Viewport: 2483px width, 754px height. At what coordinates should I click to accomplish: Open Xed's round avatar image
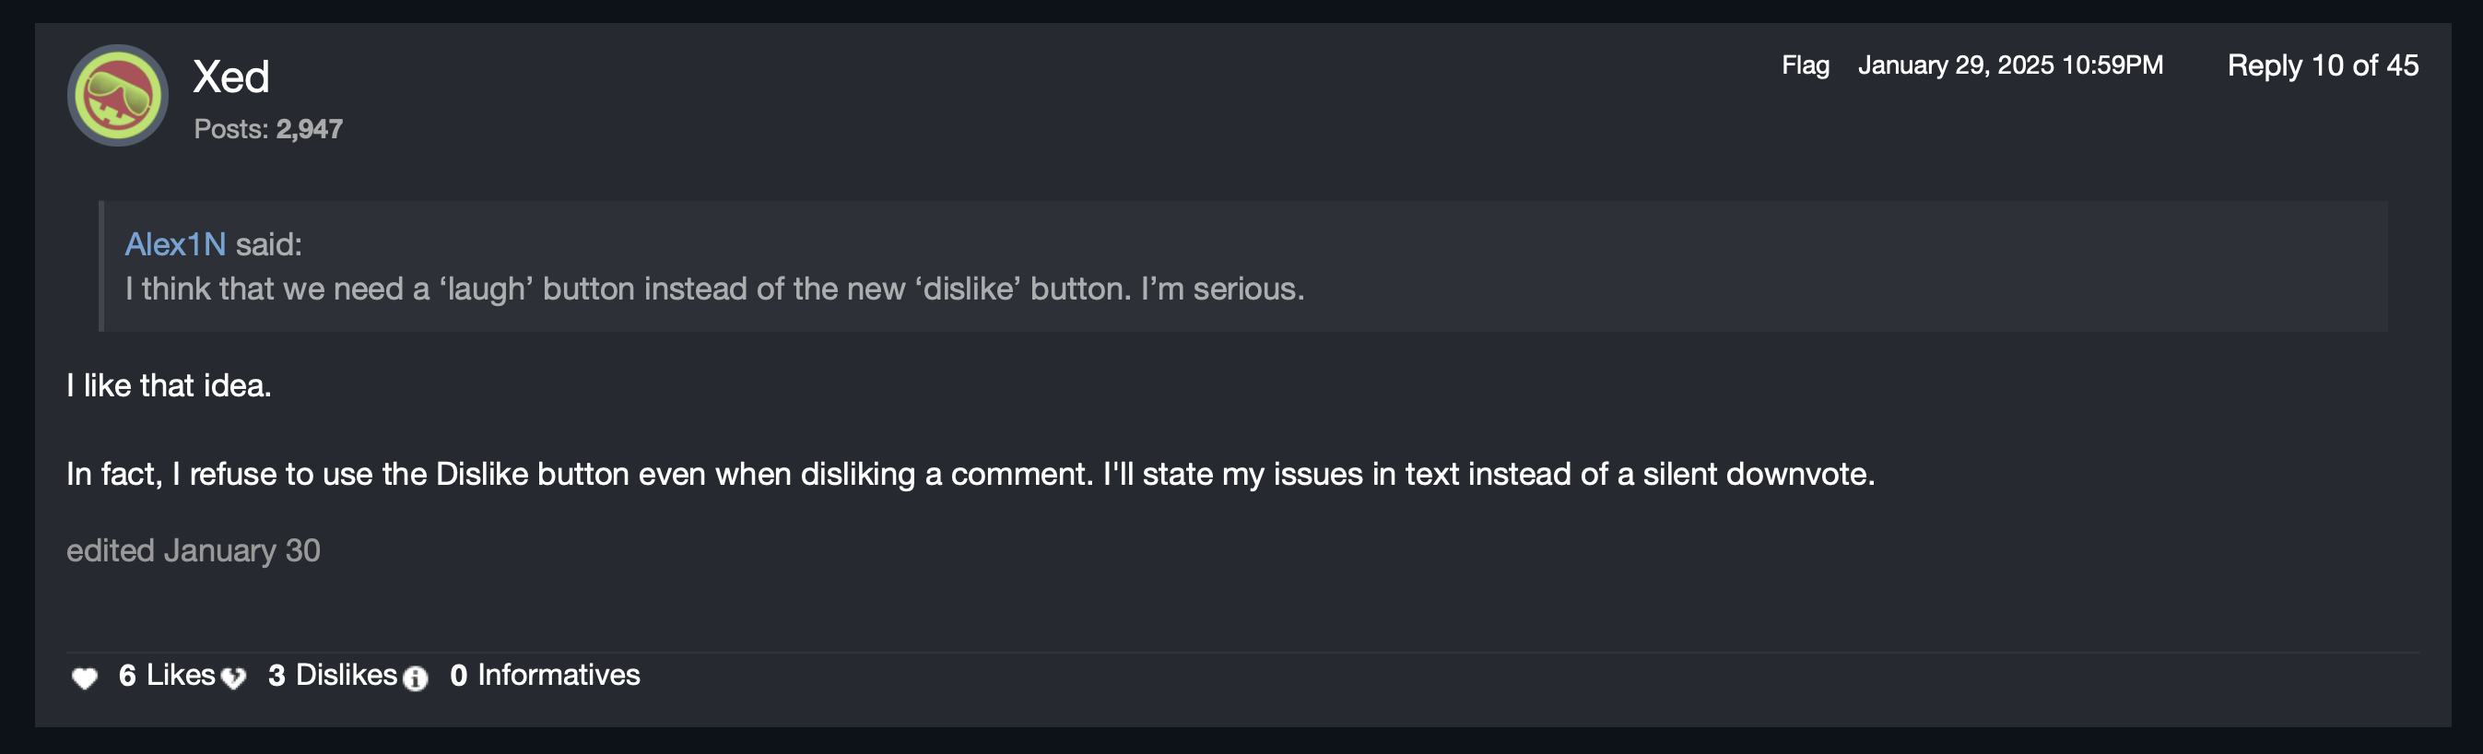pyautogui.click(x=118, y=96)
